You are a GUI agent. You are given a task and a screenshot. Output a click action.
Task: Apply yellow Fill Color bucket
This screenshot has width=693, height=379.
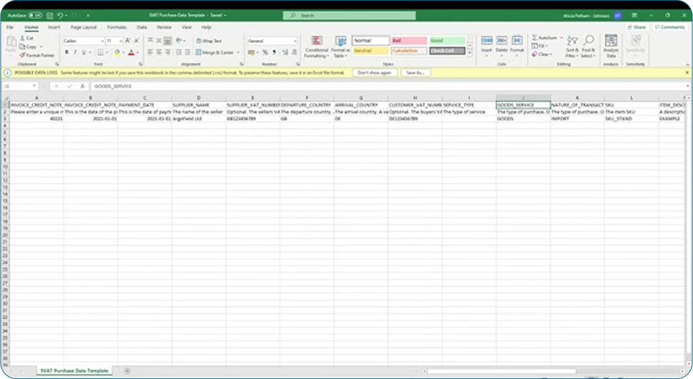click(117, 52)
